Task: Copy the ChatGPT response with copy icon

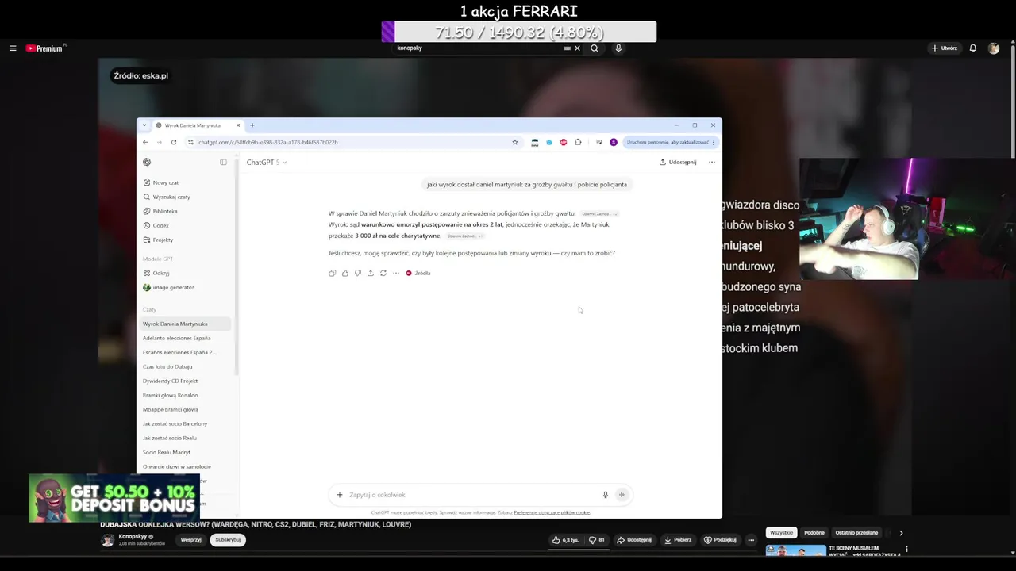Action: coord(333,273)
